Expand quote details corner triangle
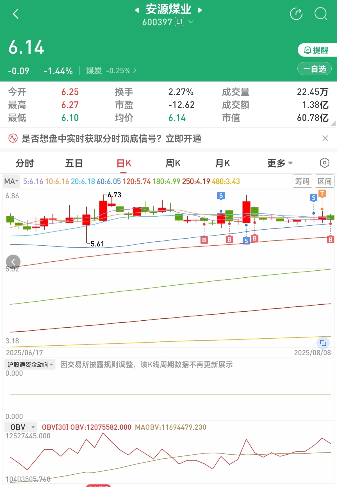Viewport: 337px width, 487px height. tap(333, 123)
